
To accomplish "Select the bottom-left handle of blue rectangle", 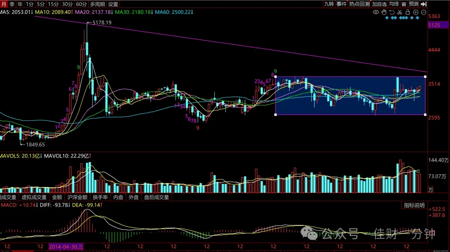I will [x=275, y=115].
